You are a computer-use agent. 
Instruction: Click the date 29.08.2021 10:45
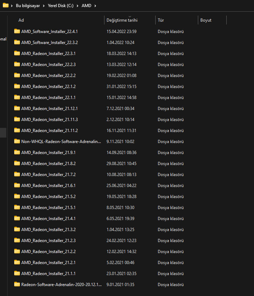121,164
